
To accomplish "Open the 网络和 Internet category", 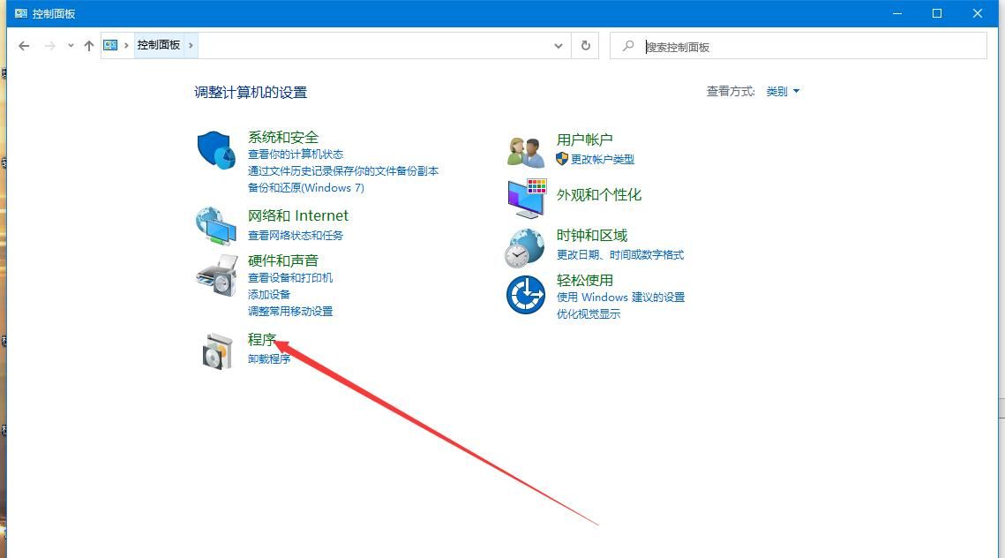I will (x=298, y=215).
